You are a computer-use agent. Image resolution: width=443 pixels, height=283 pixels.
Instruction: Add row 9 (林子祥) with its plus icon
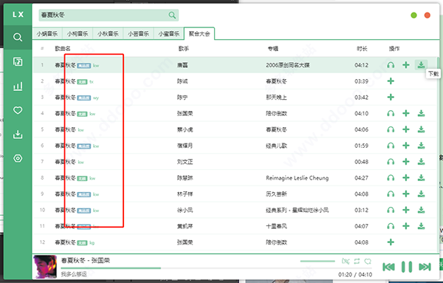(x=405, y=194)
